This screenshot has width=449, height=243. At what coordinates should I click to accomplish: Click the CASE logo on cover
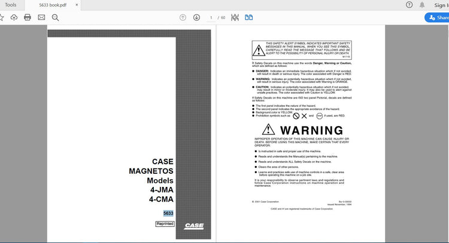coord(194,226)
